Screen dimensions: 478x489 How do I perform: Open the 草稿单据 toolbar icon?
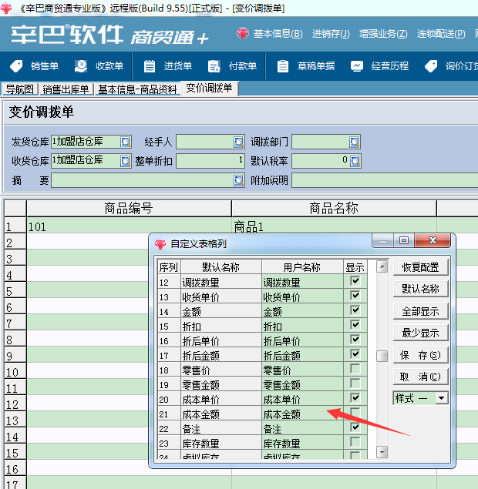tap(283, 66)
